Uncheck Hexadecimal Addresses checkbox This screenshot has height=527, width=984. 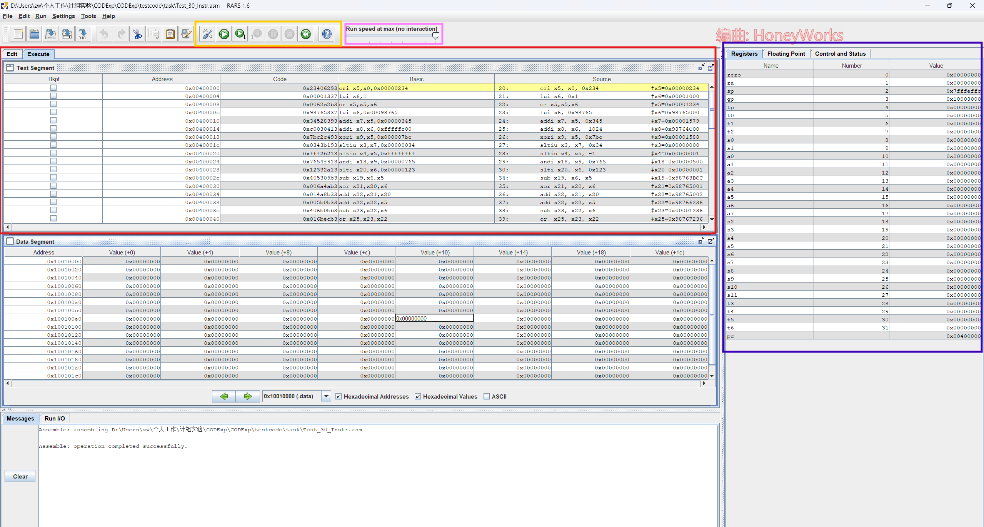pos(339,396)
